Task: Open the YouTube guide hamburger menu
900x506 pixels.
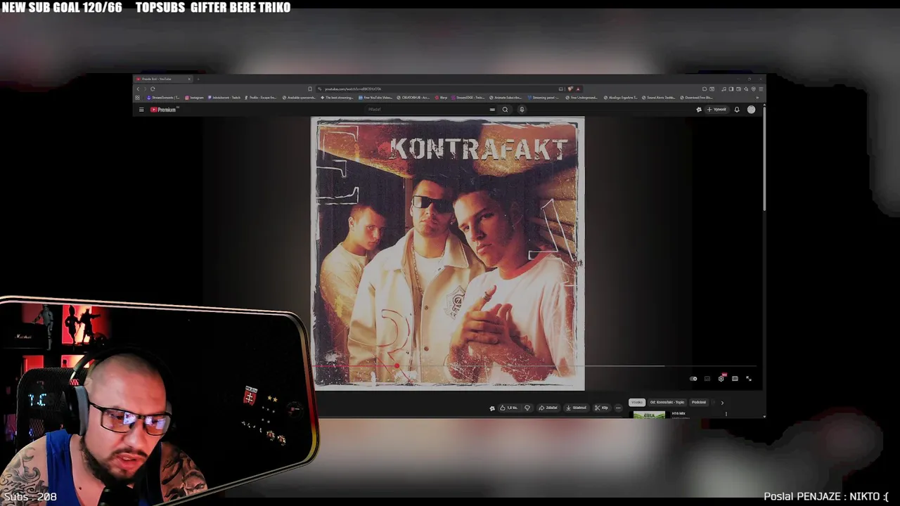Action: pyautogui.click(x=141, y=110)
